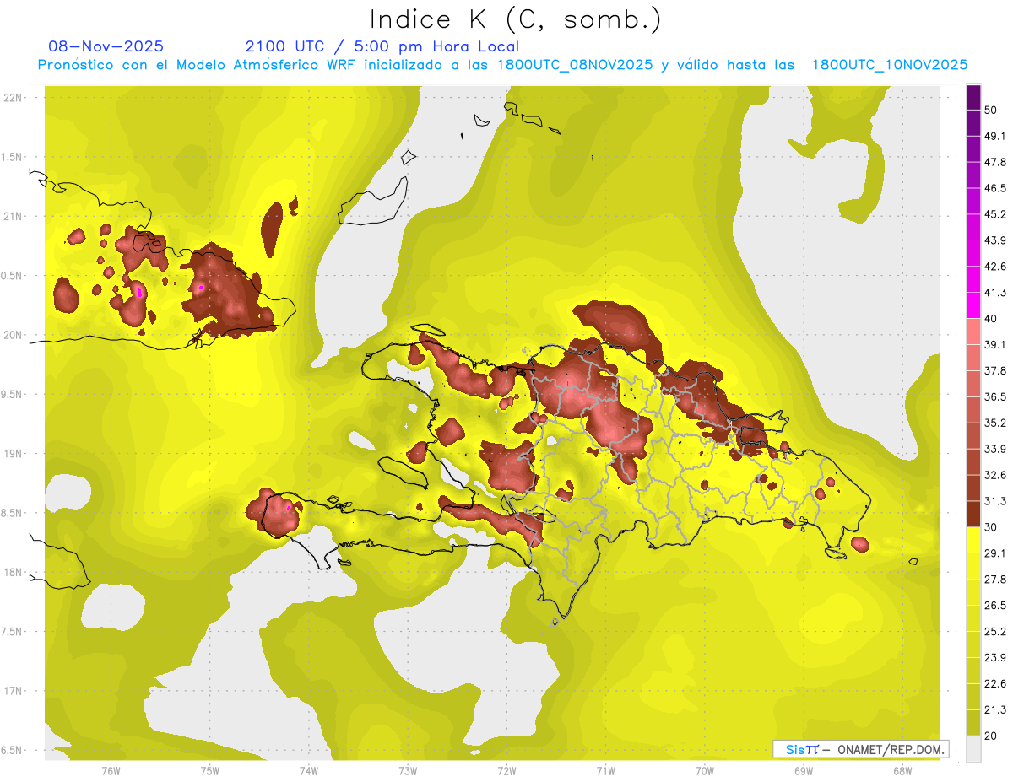Click colorbar value '25.2'
Screen dimensions: 1013x782
click(995, 631)
